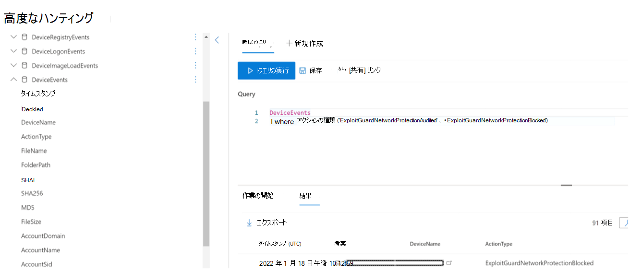The height and width of the screenshot is (271, 630).
Task: Expand the DeviceRegistryEvents table
Action: [13, 37]
